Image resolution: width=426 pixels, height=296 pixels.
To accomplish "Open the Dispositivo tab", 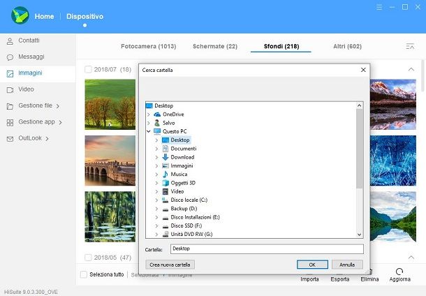I will click(x=85, y=16).
